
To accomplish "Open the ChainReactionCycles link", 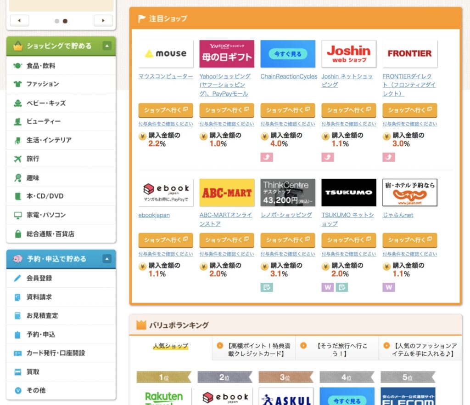I will [x=289, y=77].
